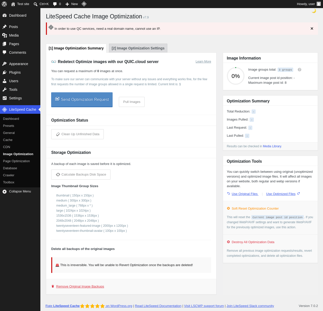Viewport: 323px width, 311px height.
Task: Open Read LiteSpeed Documentation link
Action: [158, 306]
